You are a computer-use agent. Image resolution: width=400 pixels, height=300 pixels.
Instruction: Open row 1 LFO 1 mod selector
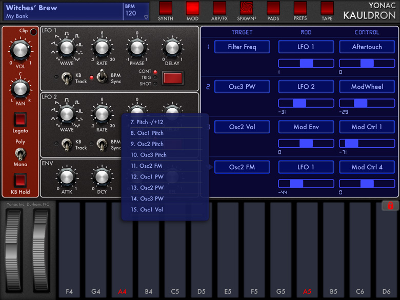(x=306, y=47)
